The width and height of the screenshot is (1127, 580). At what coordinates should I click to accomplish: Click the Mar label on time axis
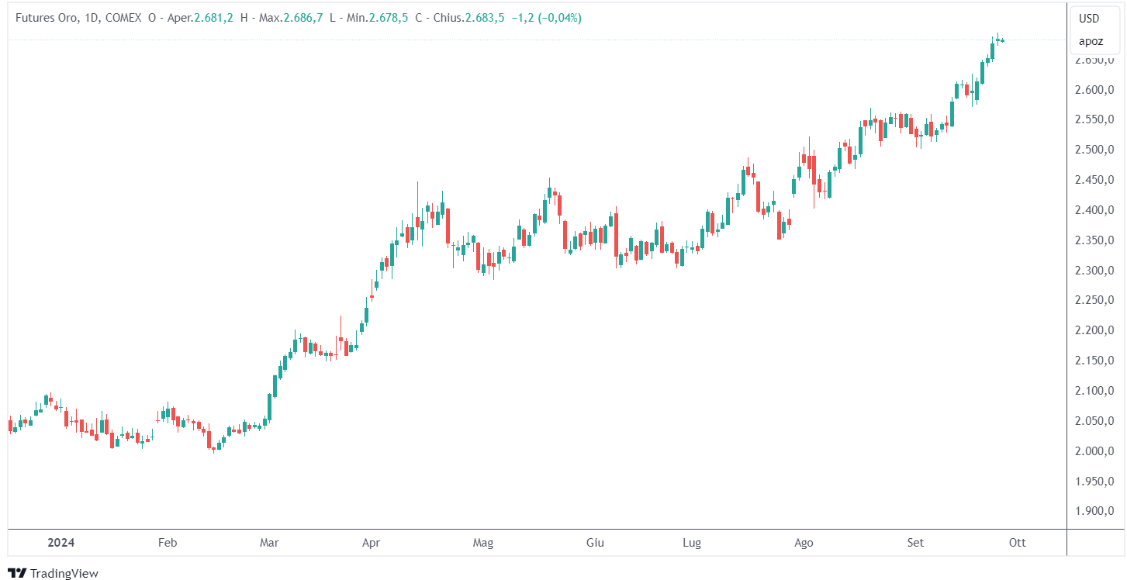[269, 543]
